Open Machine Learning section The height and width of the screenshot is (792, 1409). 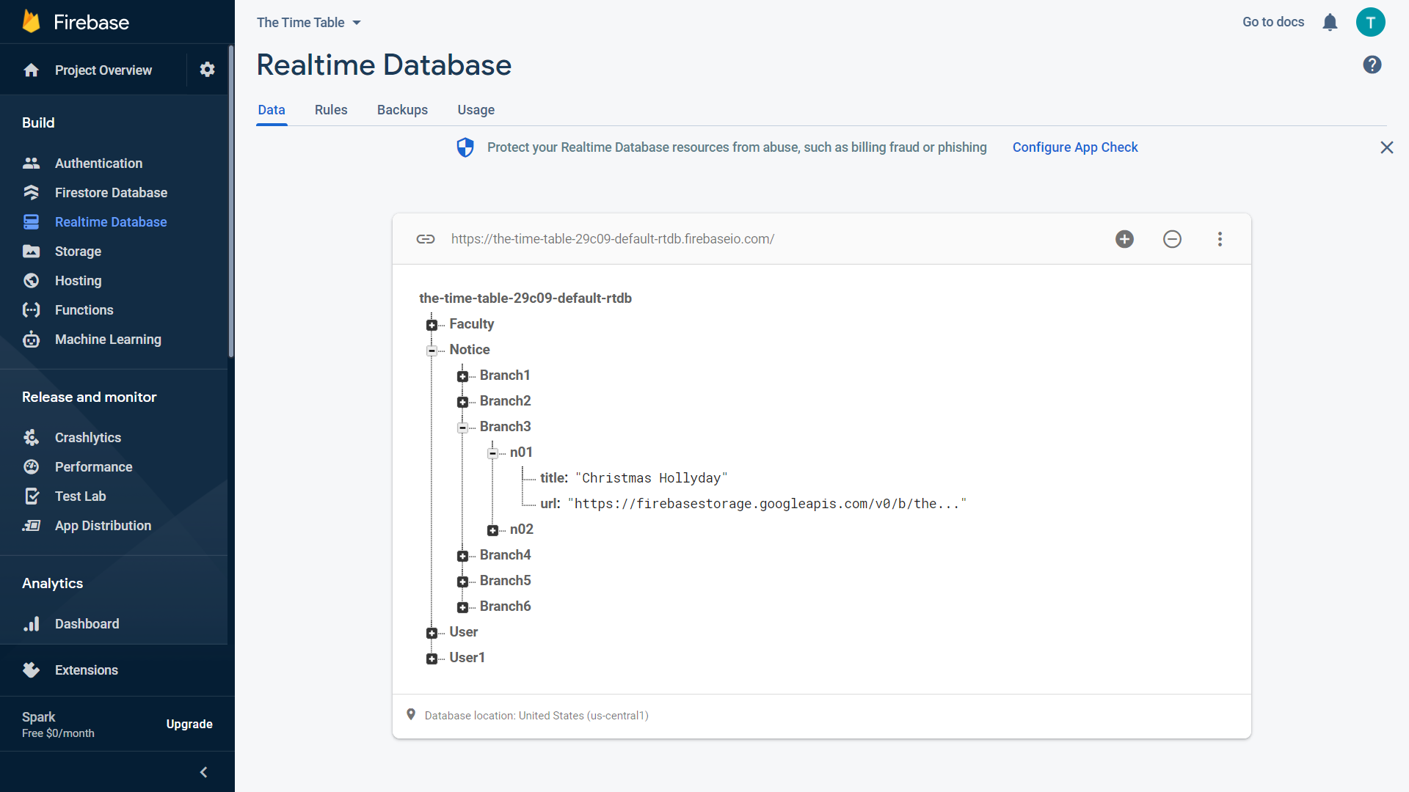(108, 339)
